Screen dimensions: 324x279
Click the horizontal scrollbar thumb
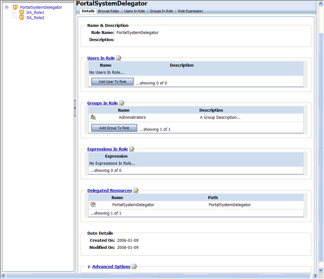(158, 275)
